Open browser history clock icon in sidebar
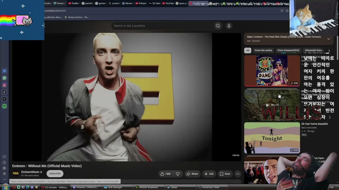Screen dimensions: 339x190 click(4, 163)
